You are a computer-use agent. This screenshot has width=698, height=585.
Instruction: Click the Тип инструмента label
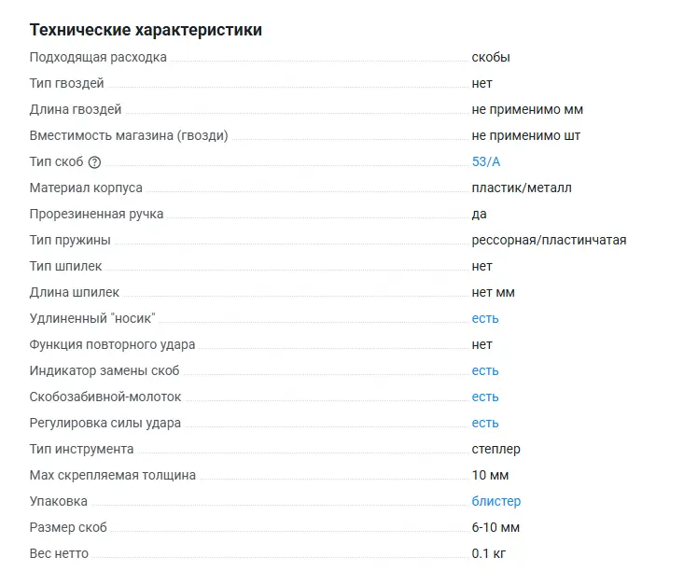(x=81, y=449)
